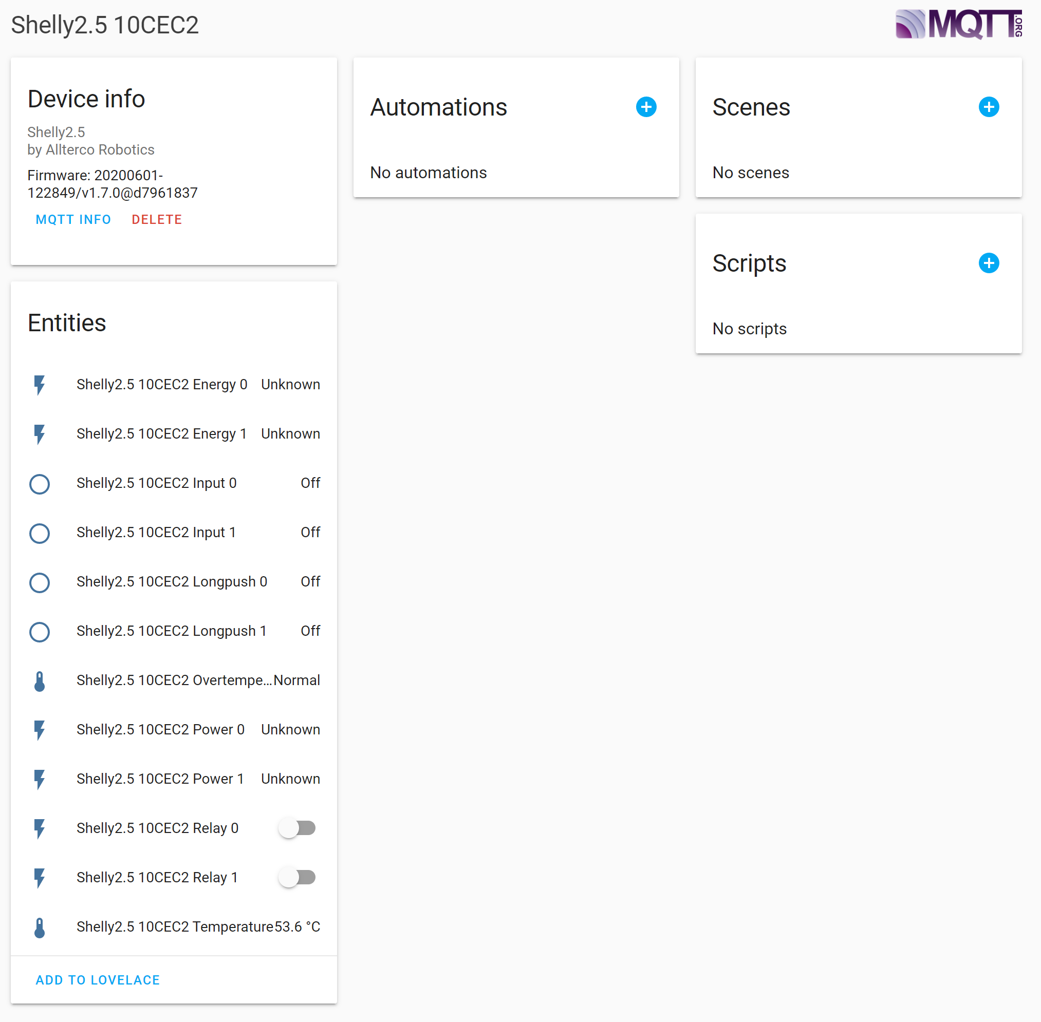This screenshot has width=1041, height=1022.
Task: Click the Energy 0 lightning bolt icon
Action: pyautogui.click(x=39, y=385)
